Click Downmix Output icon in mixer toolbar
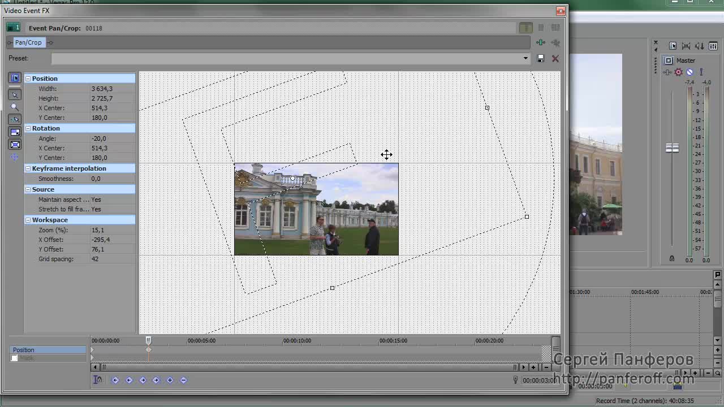The width and height of the screenshot is (724, 407). pyautogui.click(x=686, y=46)
